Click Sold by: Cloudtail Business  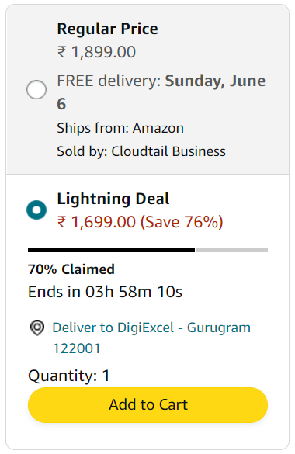coord(141,151)
